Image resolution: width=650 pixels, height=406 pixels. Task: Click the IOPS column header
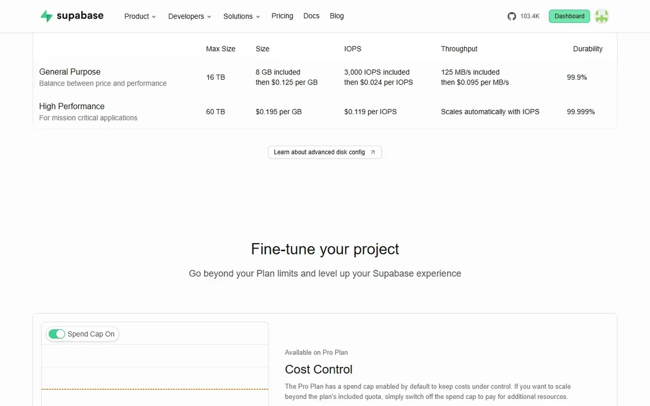(x=353, y=49)
